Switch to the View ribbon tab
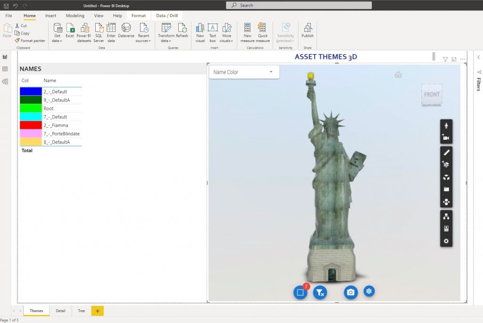 pyautogui.click(x=99, y=16)
